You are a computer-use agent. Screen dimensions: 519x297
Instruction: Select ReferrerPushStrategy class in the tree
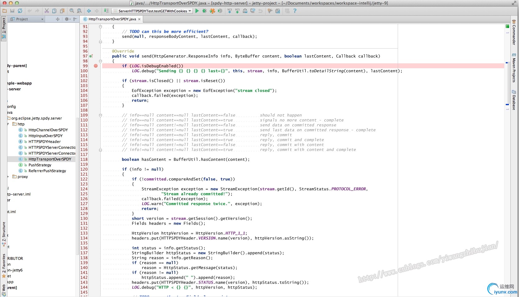(x=47, y=171)
